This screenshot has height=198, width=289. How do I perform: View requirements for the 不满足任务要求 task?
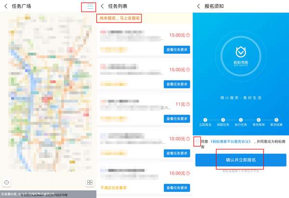(177, 188)
